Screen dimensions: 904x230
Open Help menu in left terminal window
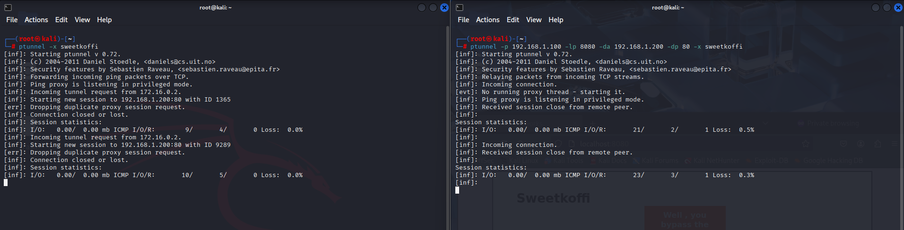click(104, 20)
